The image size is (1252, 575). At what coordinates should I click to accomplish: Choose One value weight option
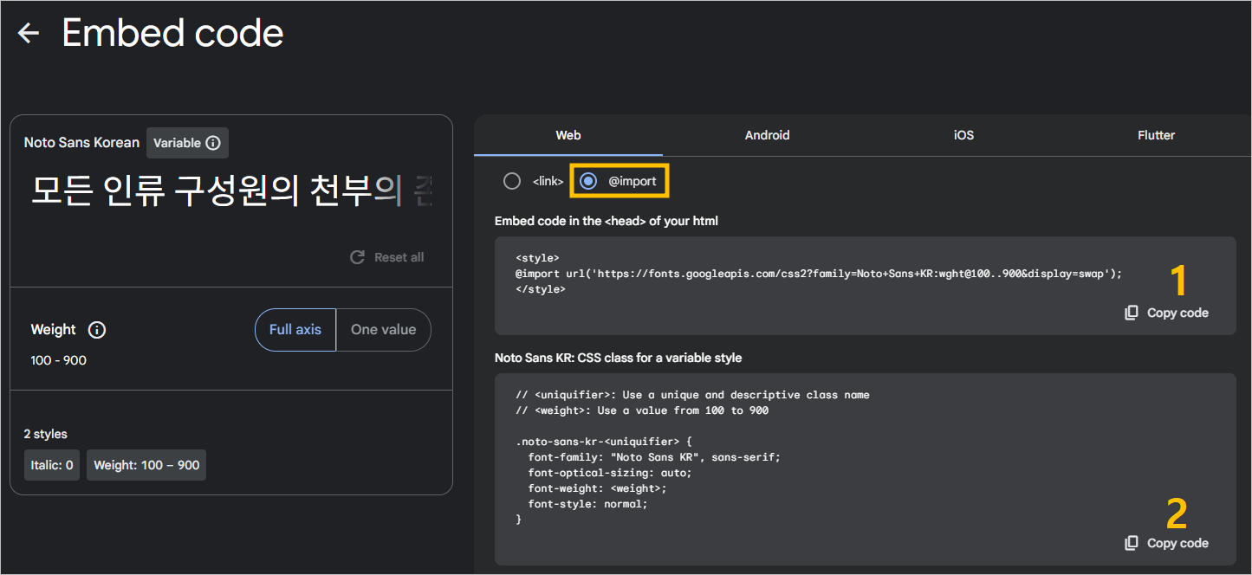(383, 330)
